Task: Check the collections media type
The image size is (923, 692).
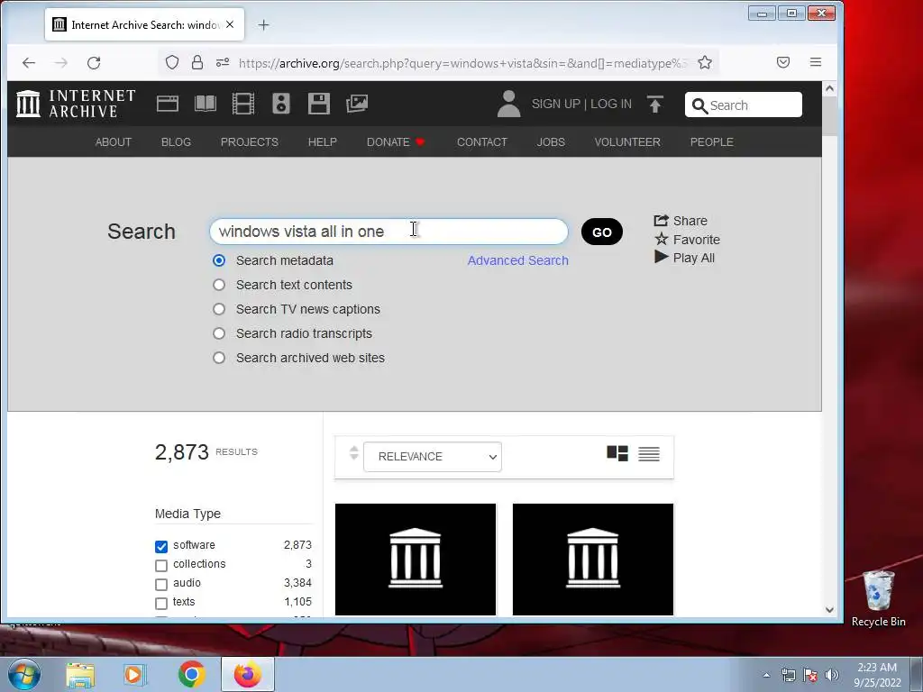Action: pos(161,566)
